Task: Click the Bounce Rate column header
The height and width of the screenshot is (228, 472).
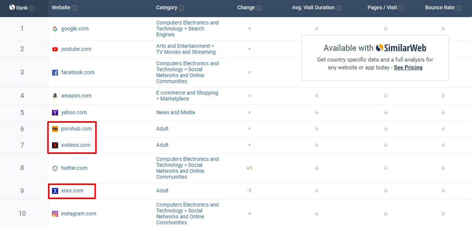Action: tap(440, 8)
